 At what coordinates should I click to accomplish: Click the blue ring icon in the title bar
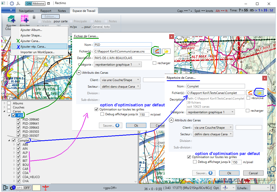[12, 3]
